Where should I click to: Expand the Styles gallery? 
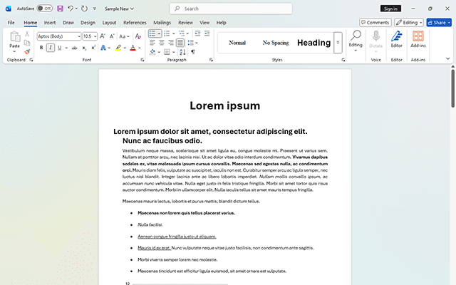[338, 43]
